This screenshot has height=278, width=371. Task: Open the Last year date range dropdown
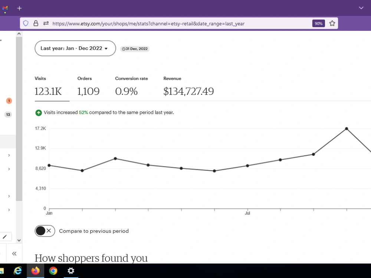(75, 48)
